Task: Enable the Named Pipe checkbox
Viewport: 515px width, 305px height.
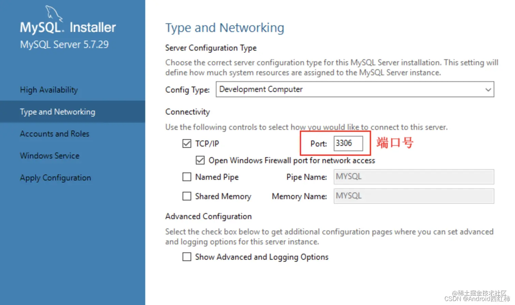Action: [187, 177]
